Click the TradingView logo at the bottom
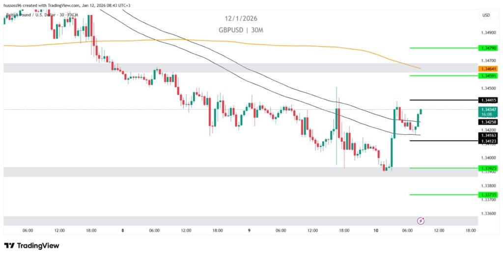This screenshot has width=503, height=256. [x=31, y=245]
